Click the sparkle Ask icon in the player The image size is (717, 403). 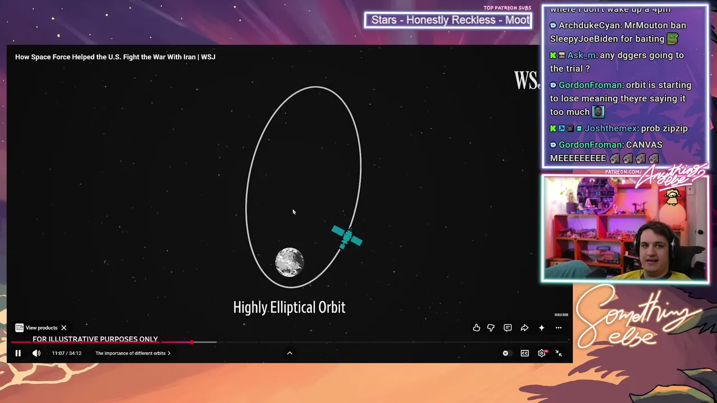click(x=542, y=328)
